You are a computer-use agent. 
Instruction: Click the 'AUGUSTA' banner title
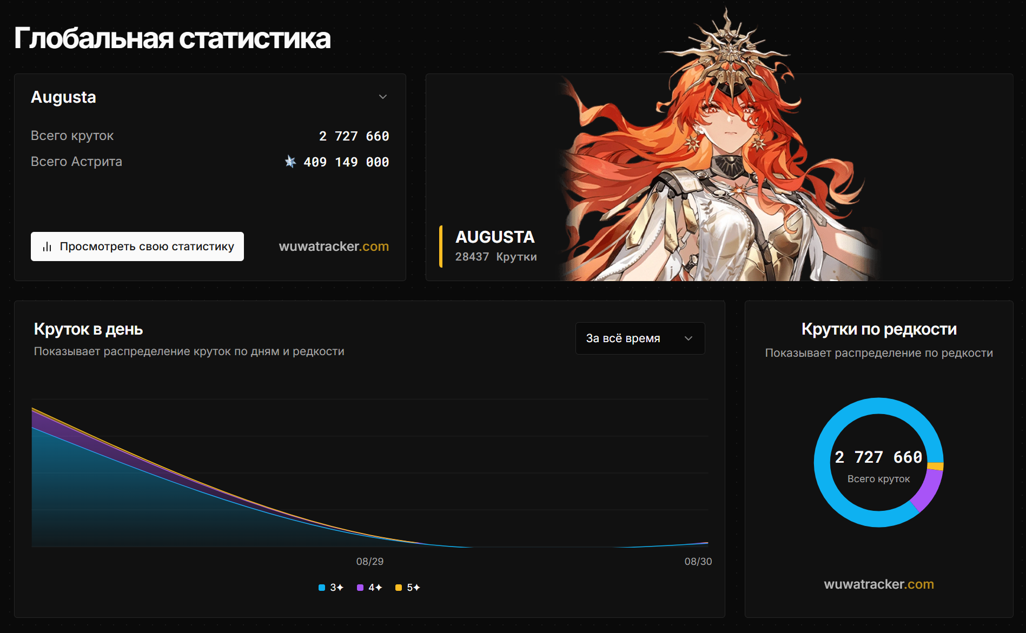point(495,237)
